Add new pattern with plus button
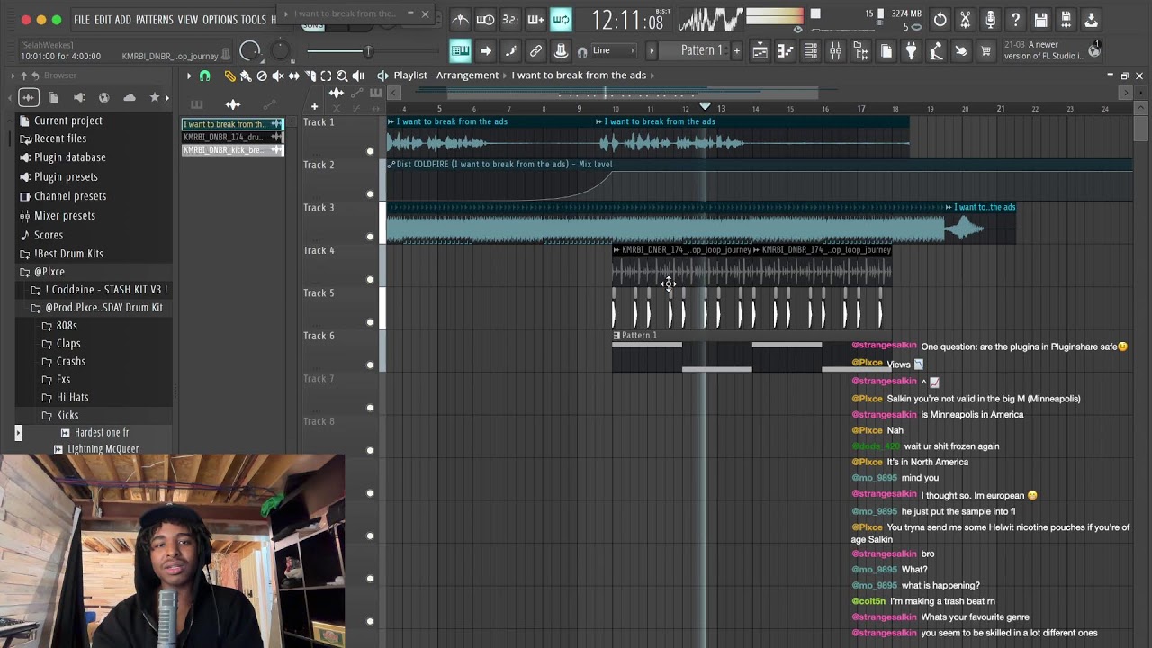The height and width of the screenshot is (648, 1152). 737,50
